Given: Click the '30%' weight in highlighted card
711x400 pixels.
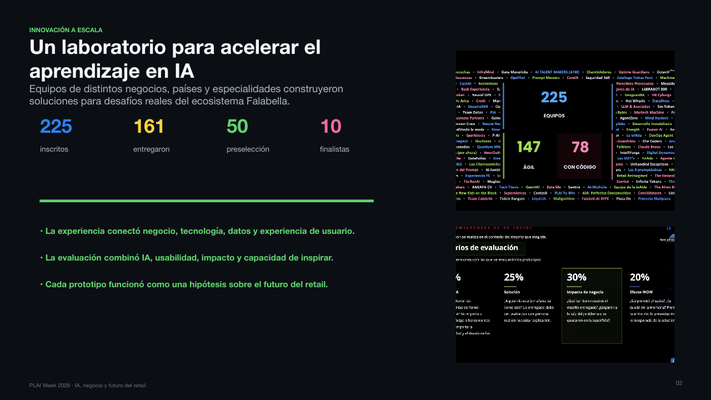Looking at the screenshot, I should coord(577,277).
